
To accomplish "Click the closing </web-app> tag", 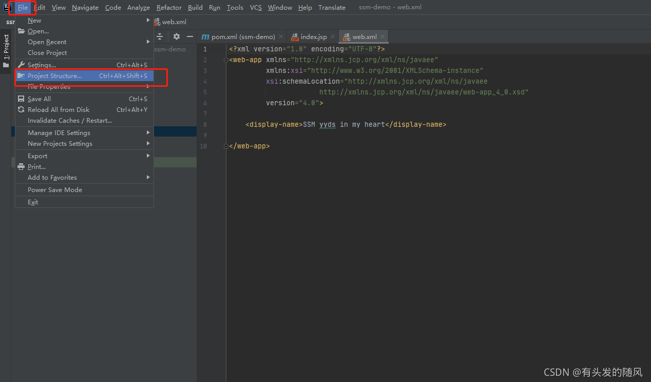I will (x=250, y=146).
